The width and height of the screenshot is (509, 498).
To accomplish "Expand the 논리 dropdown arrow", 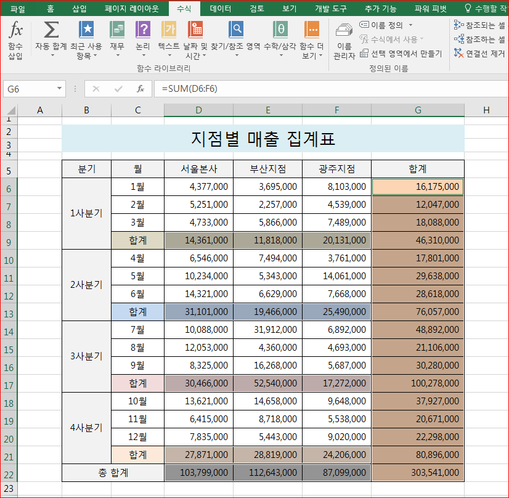I will point(144,55).
